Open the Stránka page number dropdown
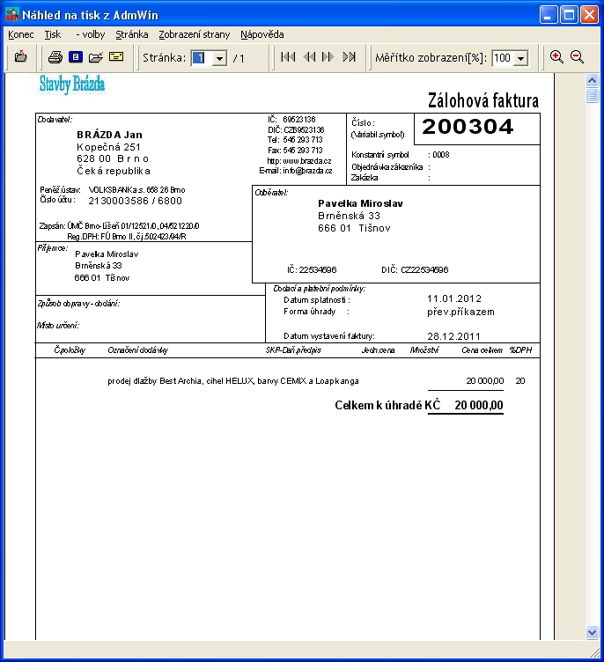This screenshot has width=604, height=662. [219, 58]
